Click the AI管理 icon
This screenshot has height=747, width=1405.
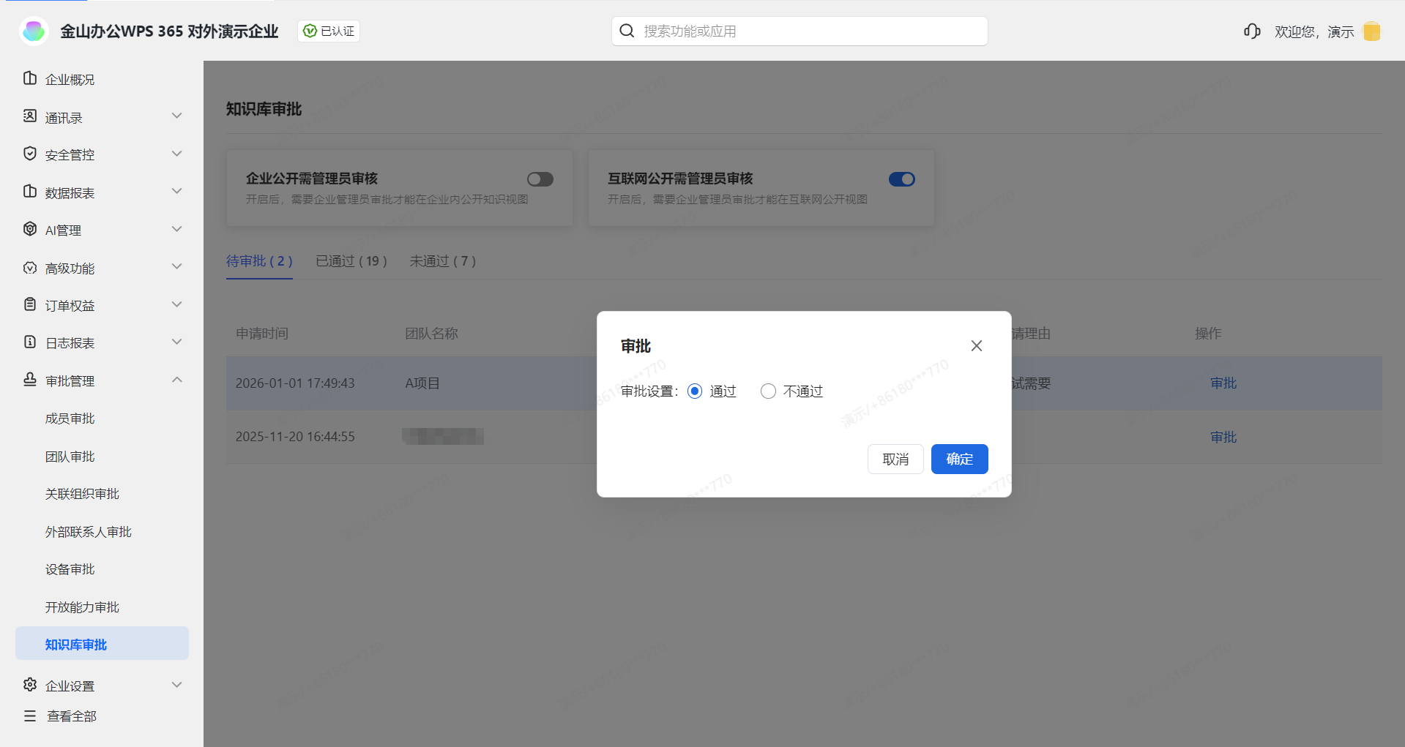pyautogui.click(x=30, y=229)
